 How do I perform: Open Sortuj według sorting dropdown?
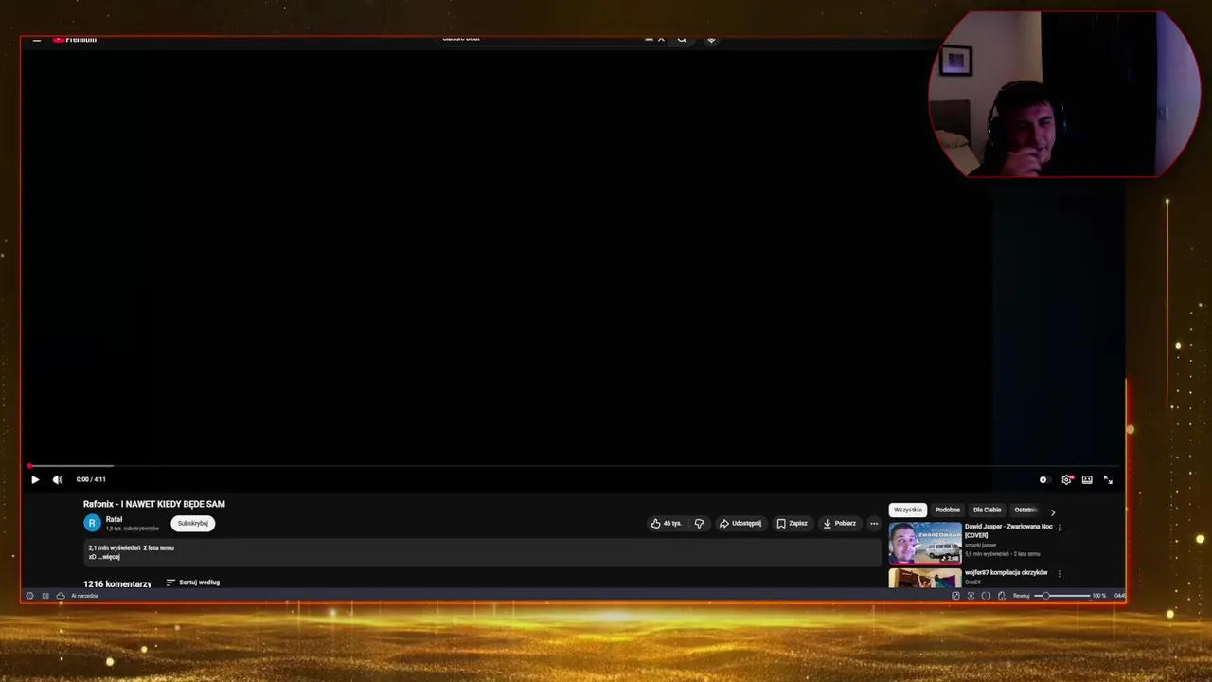(x=192, y=583)
